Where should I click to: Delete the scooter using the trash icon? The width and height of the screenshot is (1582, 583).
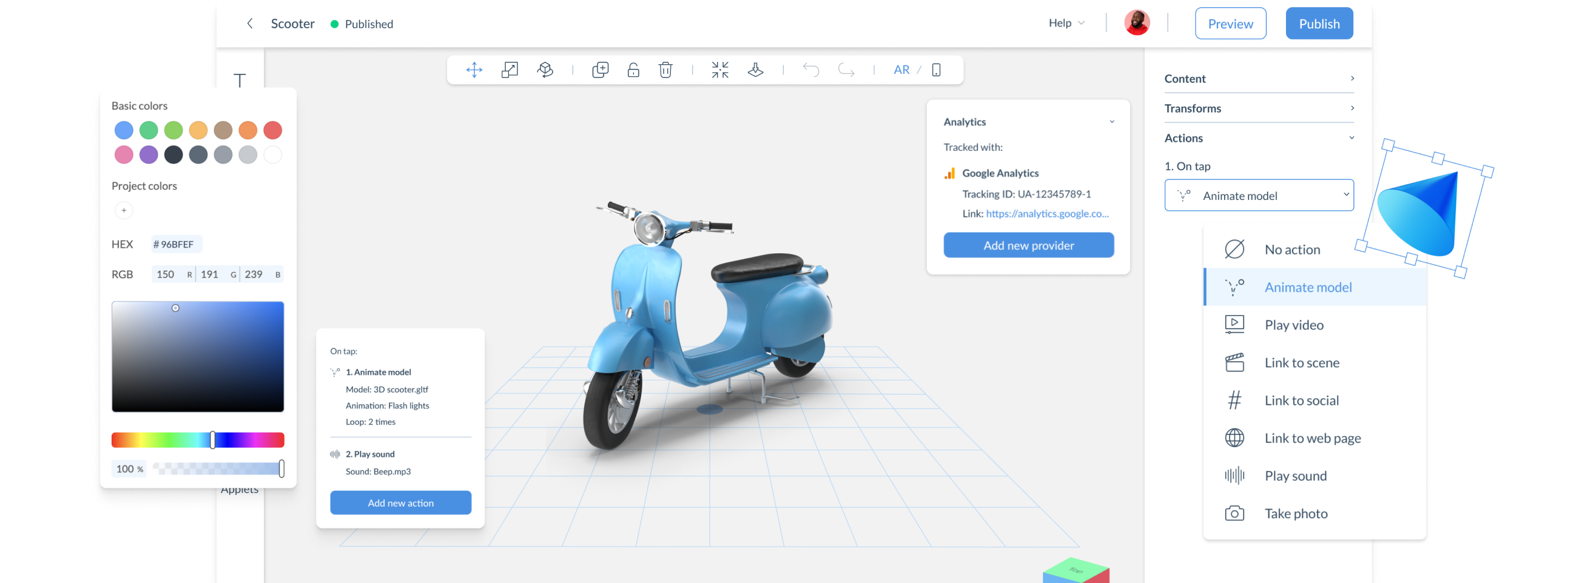665,69
